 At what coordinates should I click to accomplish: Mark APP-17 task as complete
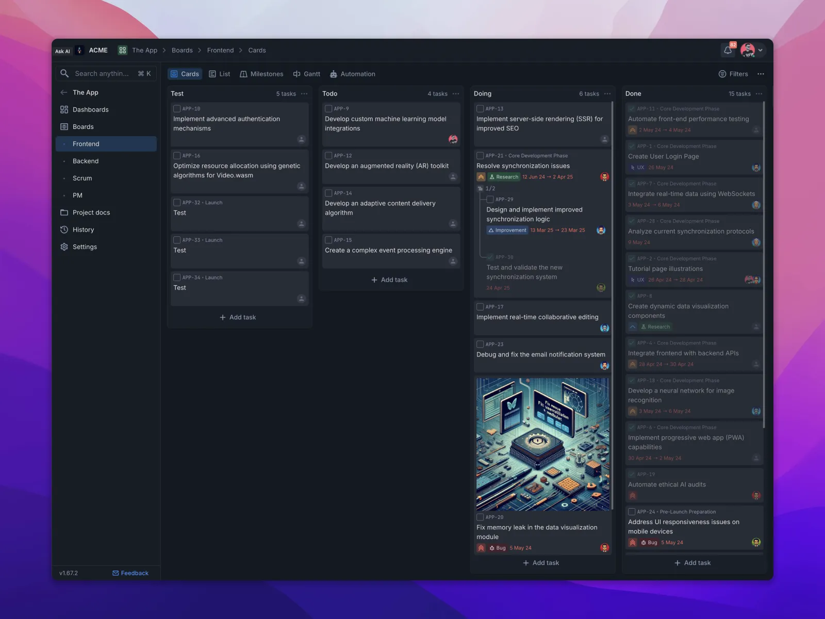pos(480,307)
